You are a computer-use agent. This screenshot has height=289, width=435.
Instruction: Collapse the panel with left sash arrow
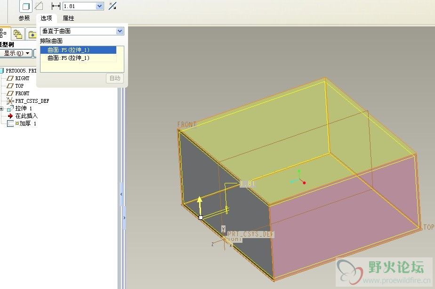(121, 194)
